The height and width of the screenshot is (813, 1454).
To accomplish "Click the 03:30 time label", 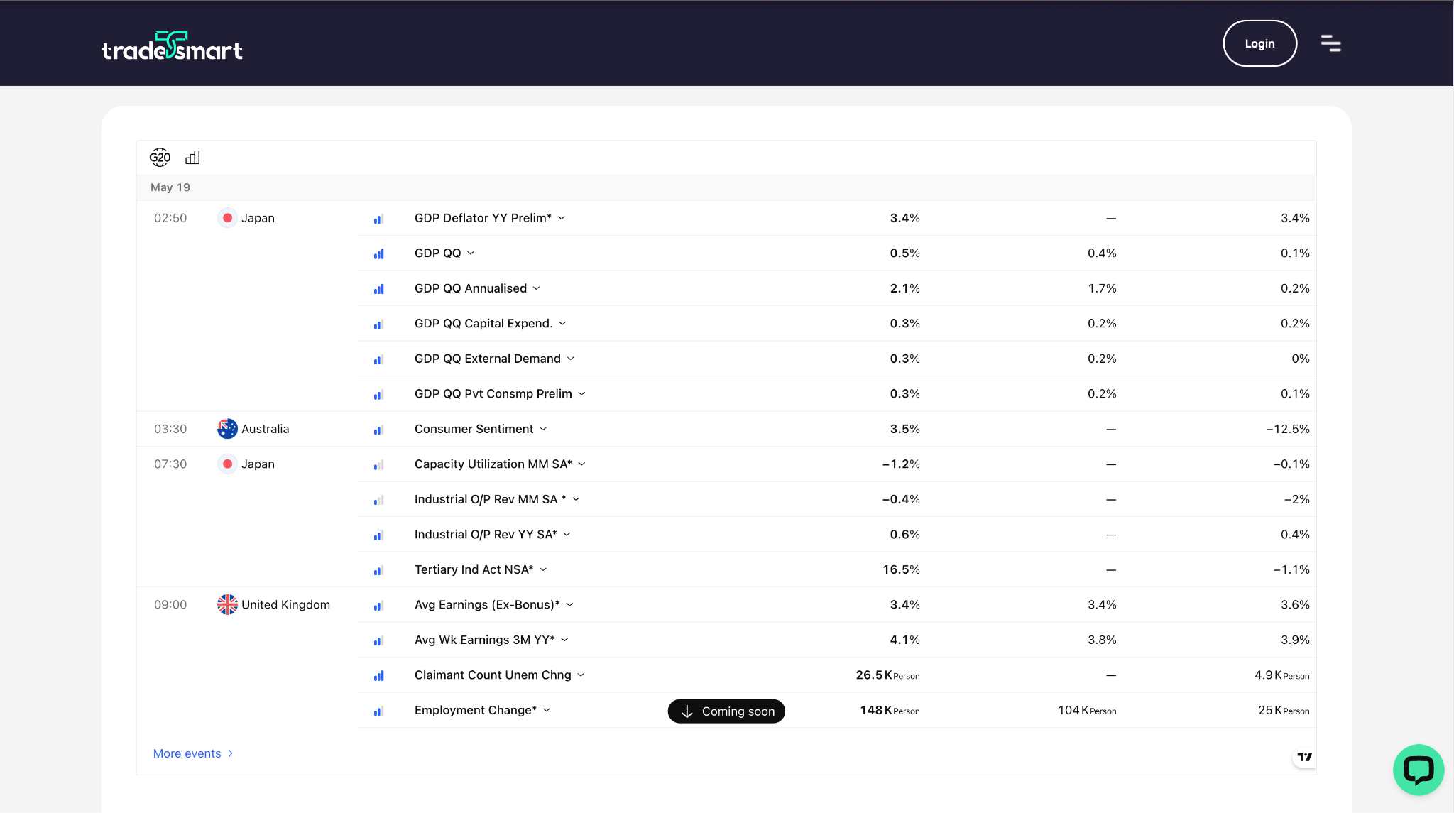I will 170,429.
